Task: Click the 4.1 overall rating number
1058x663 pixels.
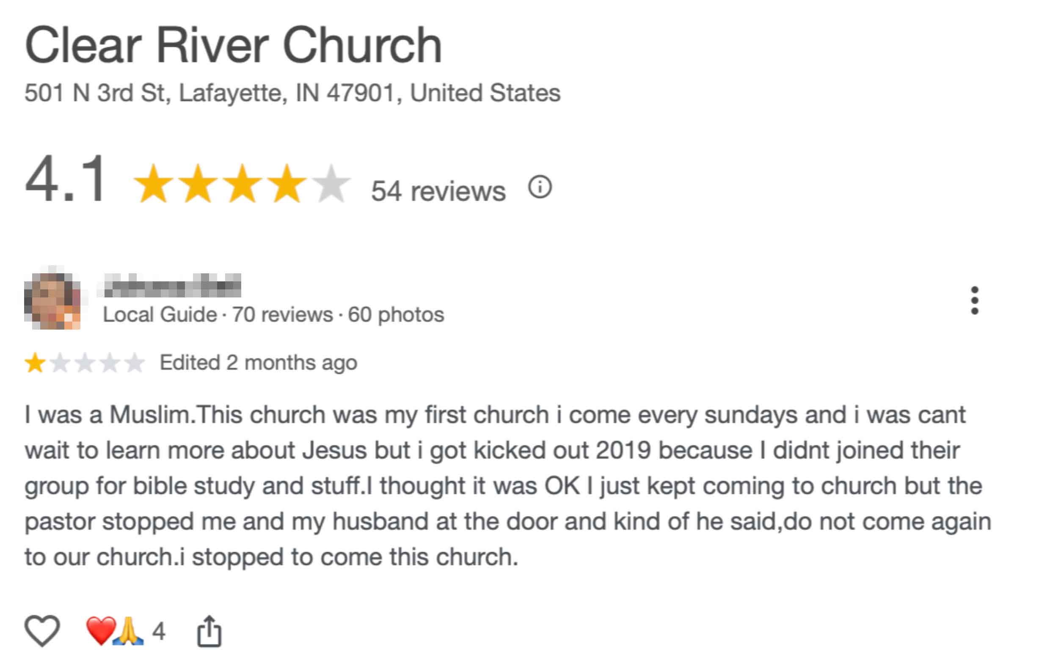Action: pos(66,180)
